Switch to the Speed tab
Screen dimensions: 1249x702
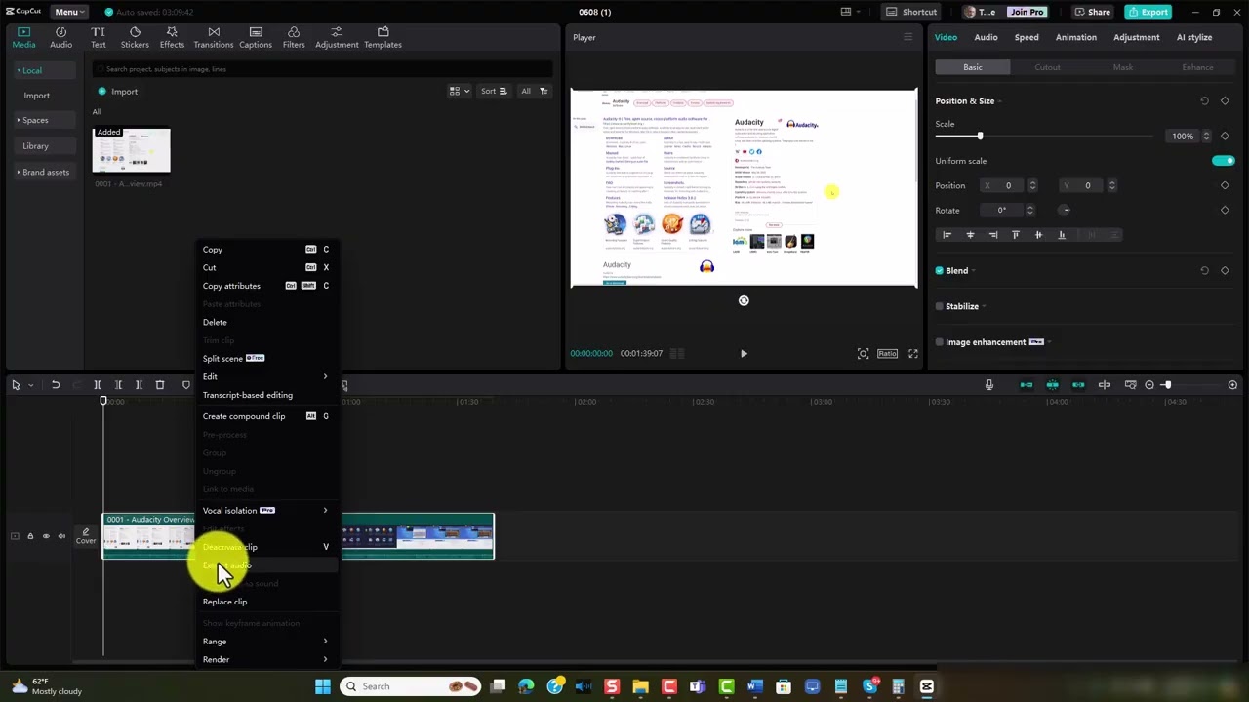[1027, 37]
